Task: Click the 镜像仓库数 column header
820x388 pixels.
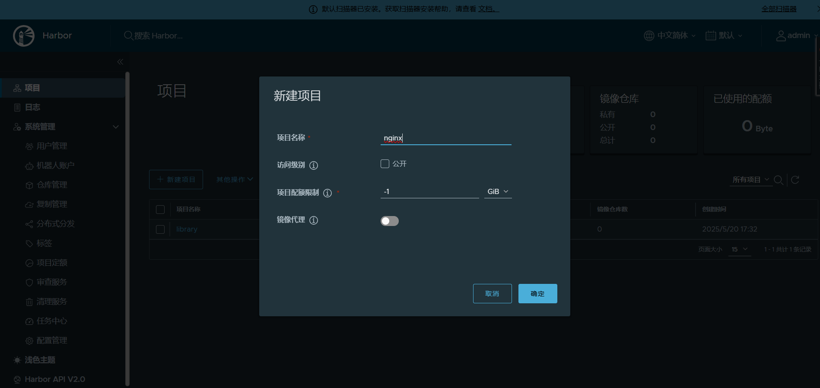Action: tap(612, 210)
